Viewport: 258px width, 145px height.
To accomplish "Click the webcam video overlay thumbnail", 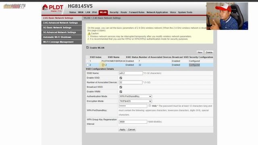I will tap(227, 16).
